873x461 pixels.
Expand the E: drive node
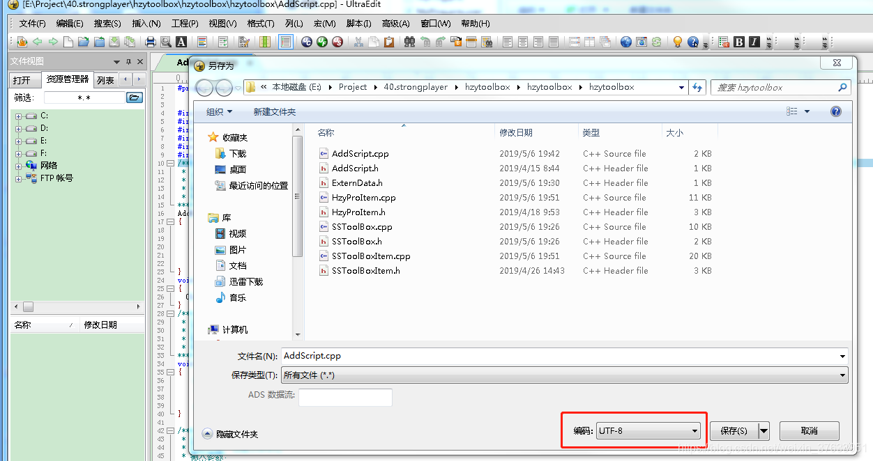(19, 141)
